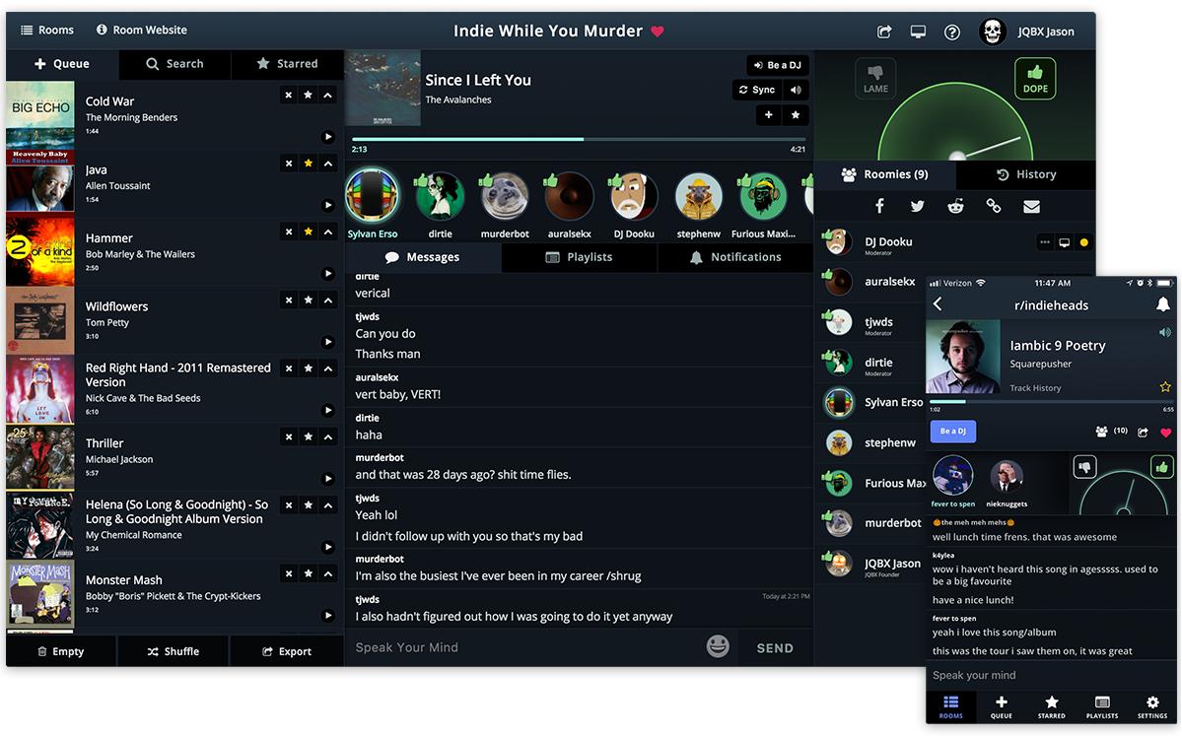1182x736 pixels.
Task: Unstar the Hammer track
Action: [308, 232]
